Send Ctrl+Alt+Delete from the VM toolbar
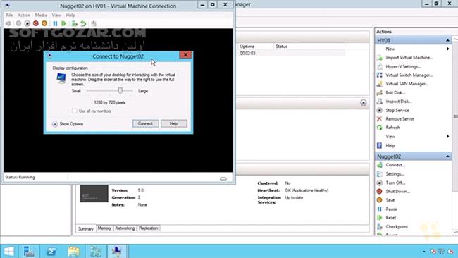This screenshot has height=258, width=458. 8,23
